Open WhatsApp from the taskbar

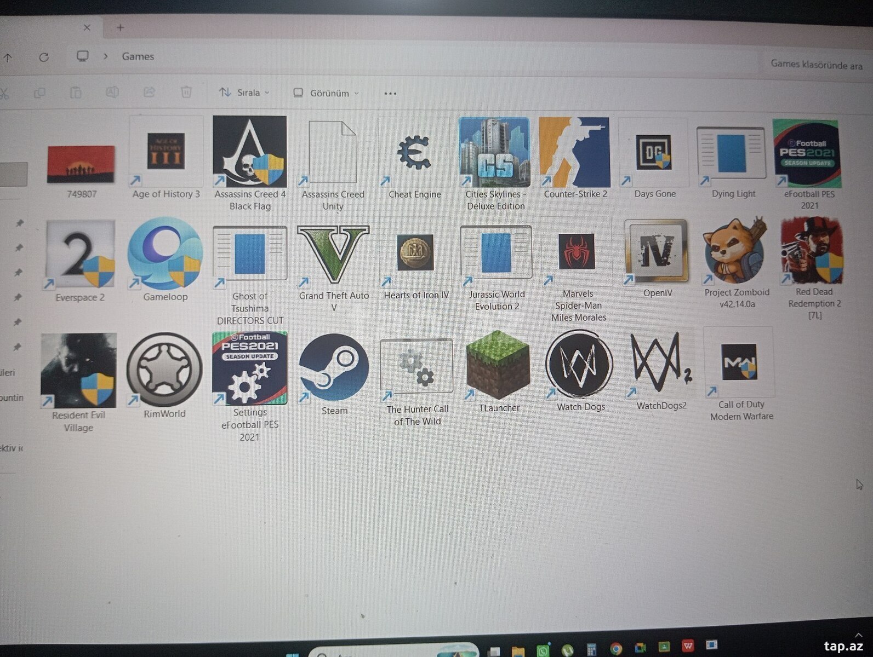tap(543, 650)
